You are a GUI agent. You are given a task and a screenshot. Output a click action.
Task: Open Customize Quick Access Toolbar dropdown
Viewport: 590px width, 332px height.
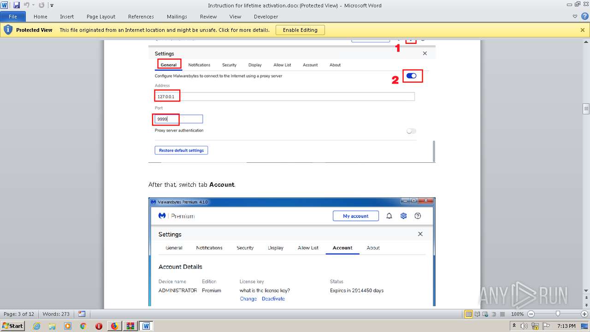[x=52, y=6]
